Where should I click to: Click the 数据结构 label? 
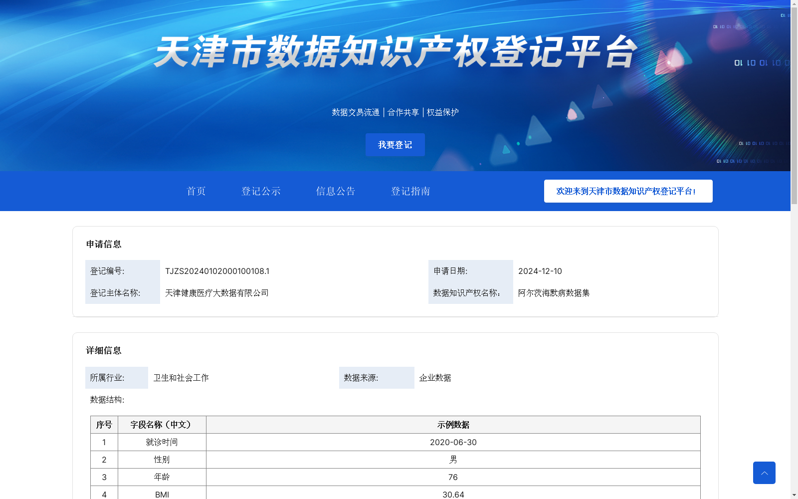[107, 400]
